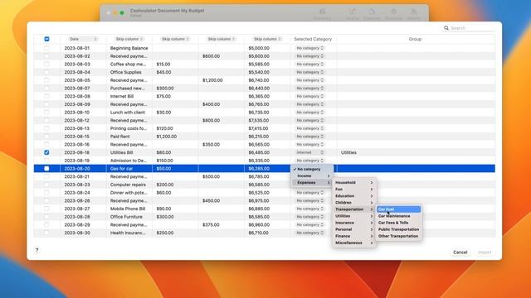Check the Office Supplies row checkbox
This screenshot has height=298, width=531.
46,72
